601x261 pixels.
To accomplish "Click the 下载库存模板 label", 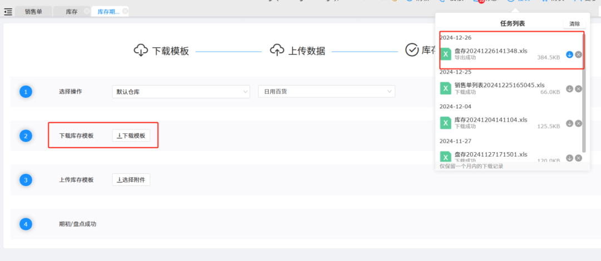I will click(x=76, y=135).
